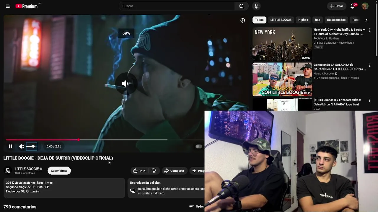Expand description with ...más
378x212 pixels.
pos(35,191)
